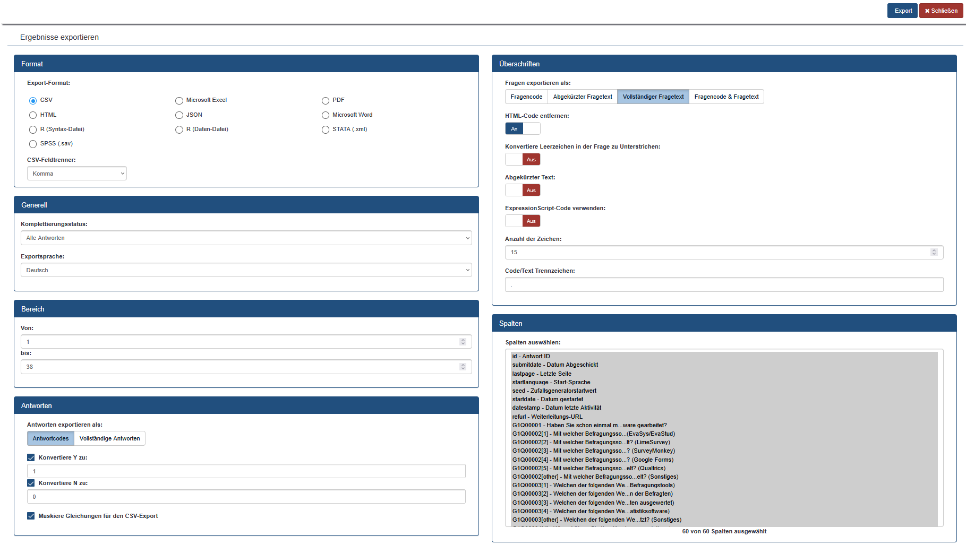The width and height of the screenshot is (966, 545).
Task: Toggle HTML-Code entfernen switch
Action: [523, 128]
